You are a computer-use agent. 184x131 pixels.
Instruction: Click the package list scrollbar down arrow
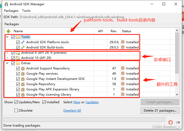click(x=177, y=94)
